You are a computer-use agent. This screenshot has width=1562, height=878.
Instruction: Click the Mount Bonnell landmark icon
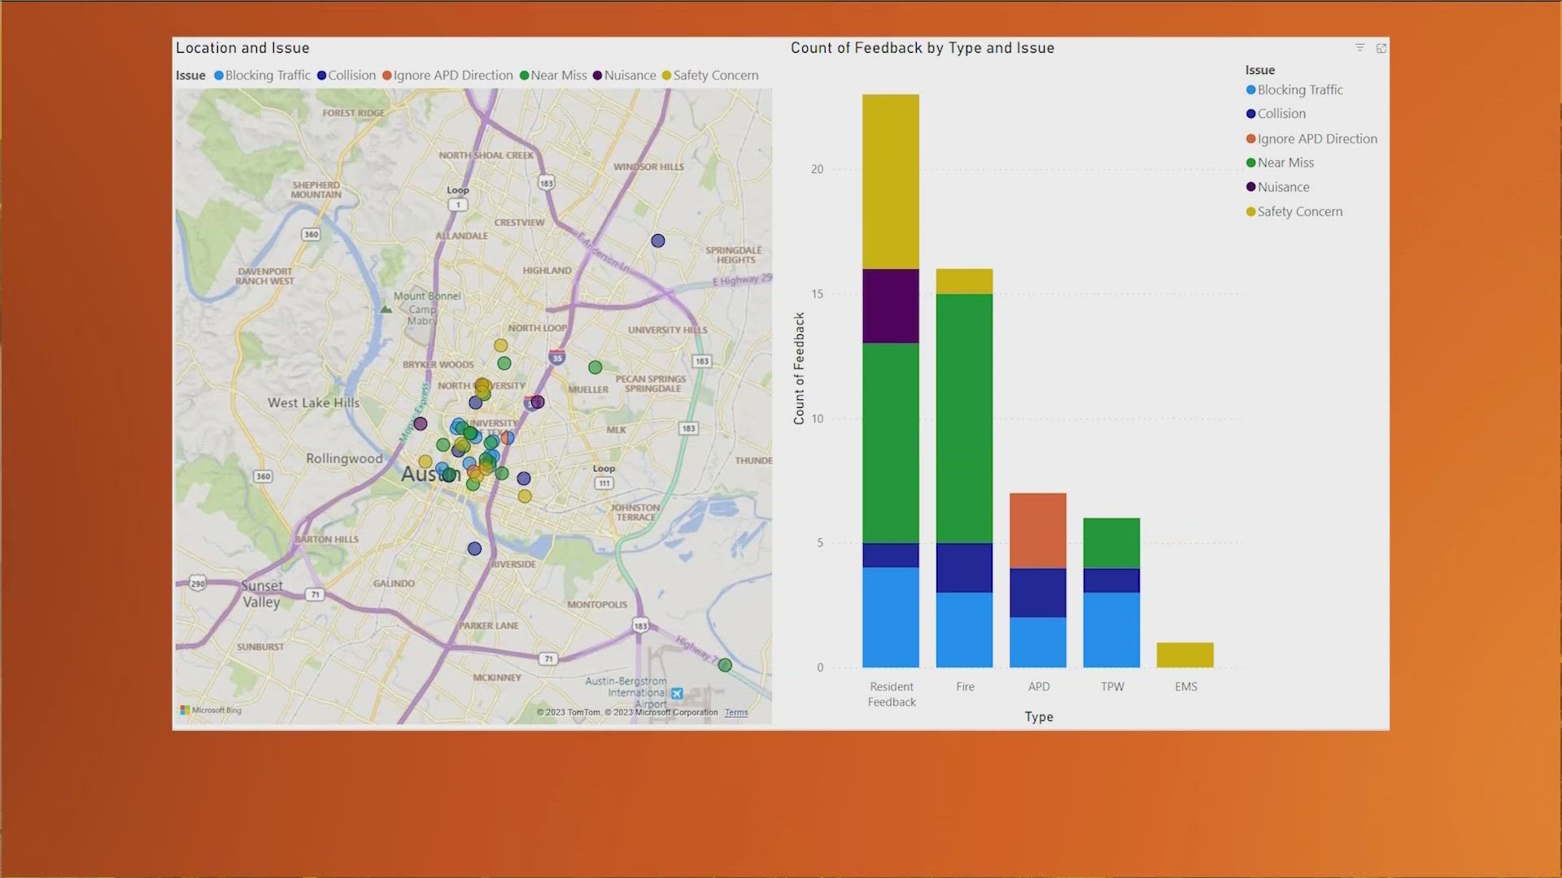(386, 309)
